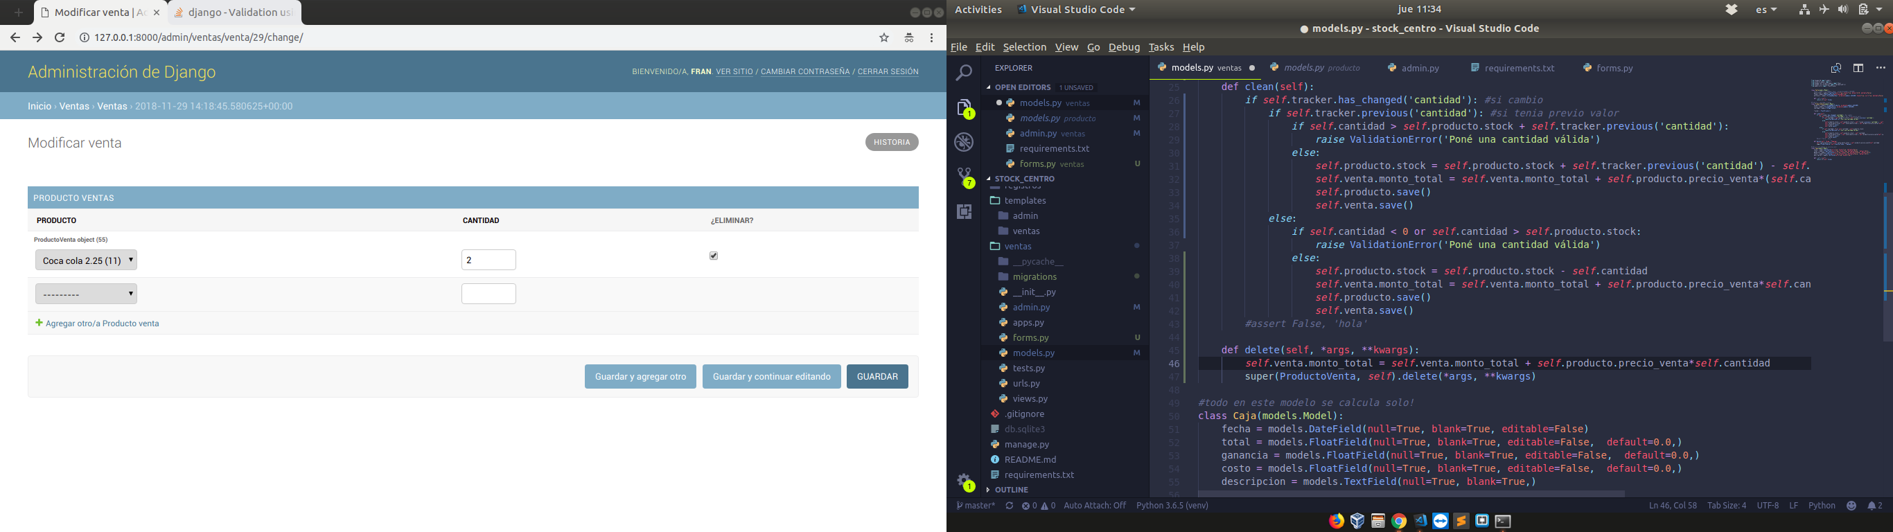1893x532 pixels.
Task: Open the Source Control view with badge 7
Action: 964,177
